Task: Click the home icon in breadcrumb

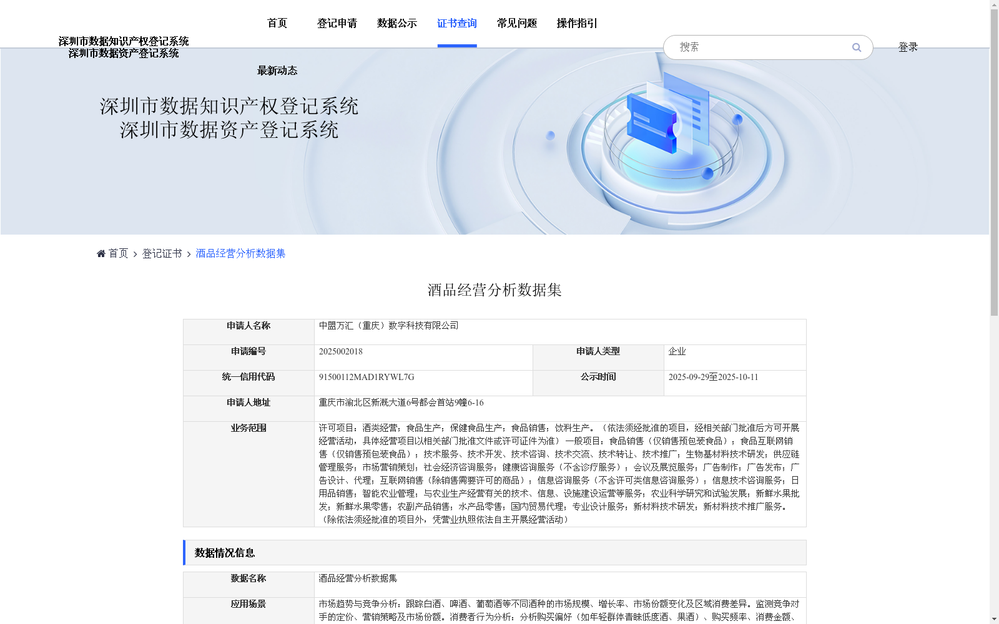Action: (101, 253)
